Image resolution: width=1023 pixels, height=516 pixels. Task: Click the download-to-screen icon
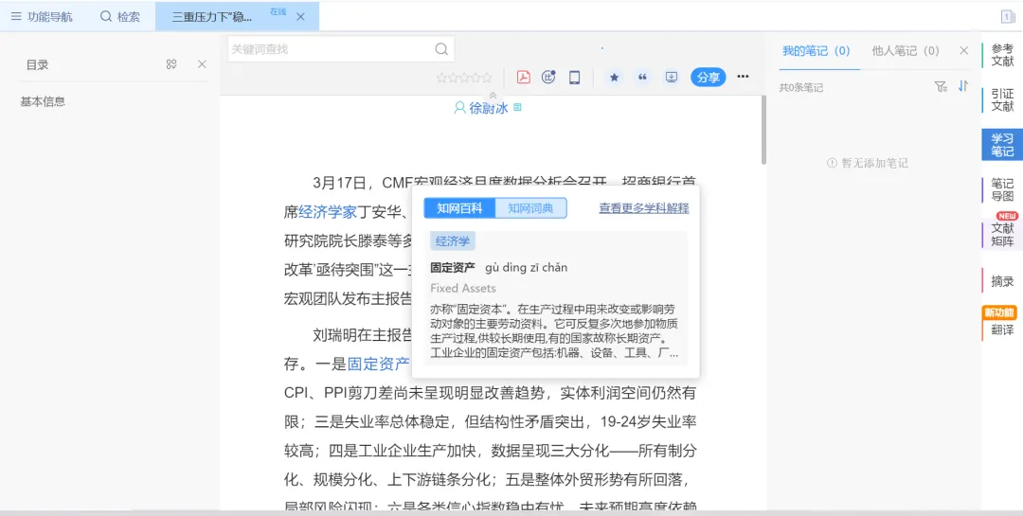coord(672,78)
